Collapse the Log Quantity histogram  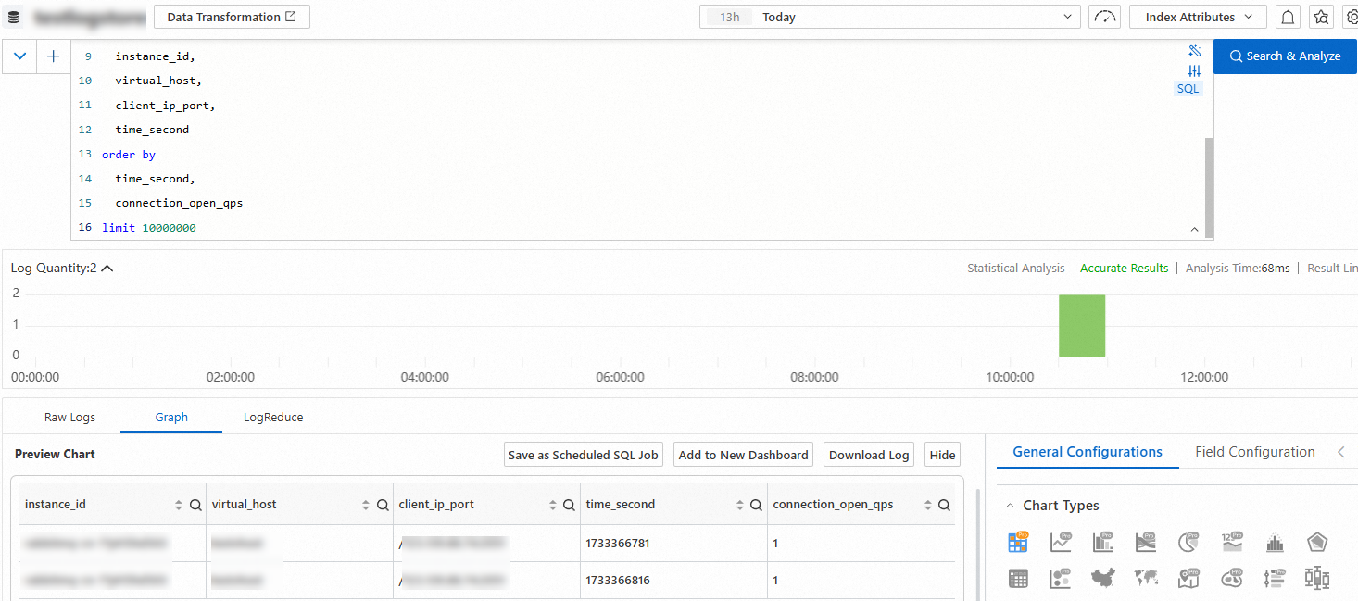(107, 269)
